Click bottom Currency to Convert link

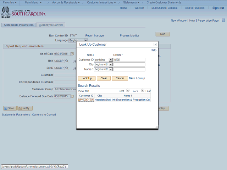(x=44, y=115)
